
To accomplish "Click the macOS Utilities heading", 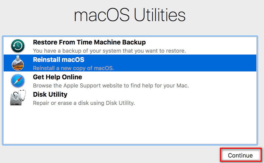I will pyautogui.click(x=129, y=16).
